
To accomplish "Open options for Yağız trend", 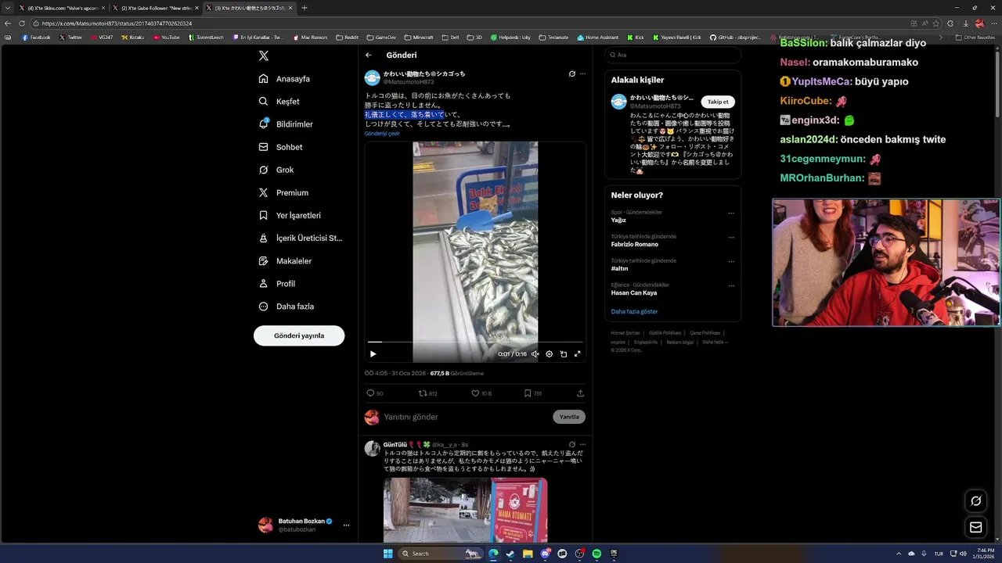I will pyautogui.click(x=731, y=213).
